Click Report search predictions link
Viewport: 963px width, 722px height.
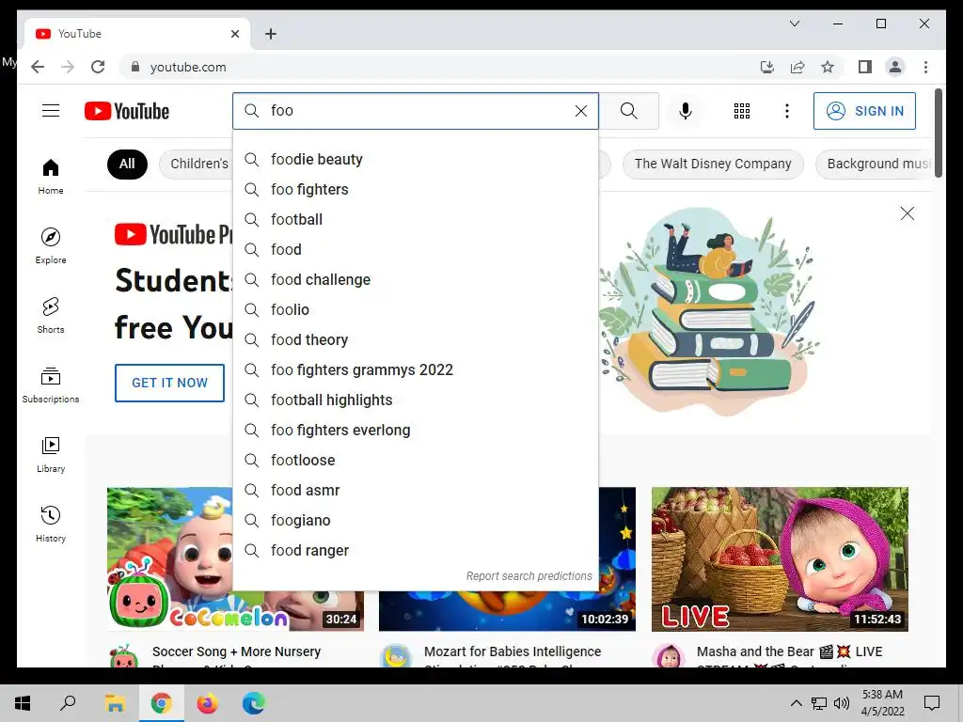(529, 576)
